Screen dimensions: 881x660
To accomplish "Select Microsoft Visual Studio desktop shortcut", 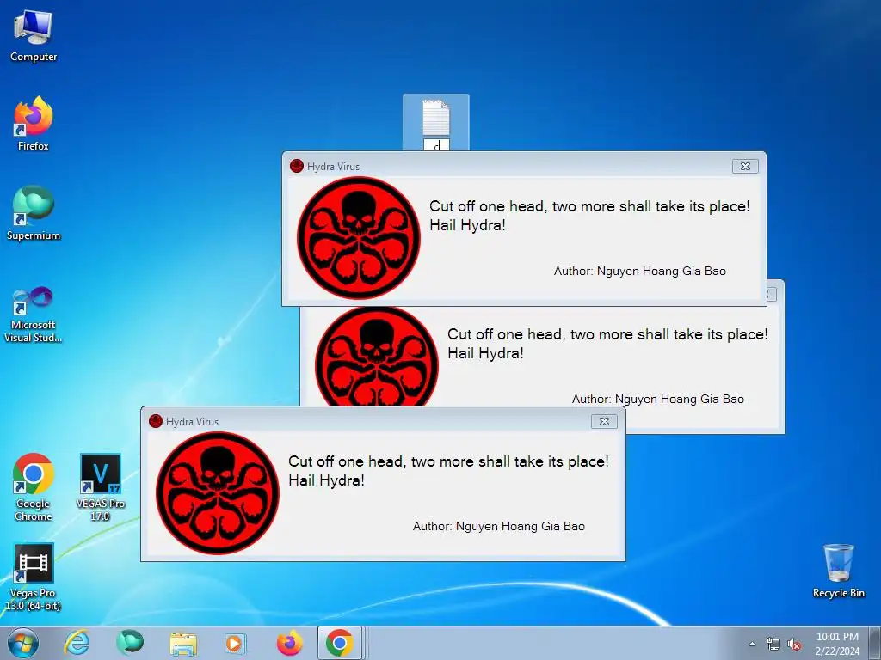I will pyautogui.click(x=34, y=315).
